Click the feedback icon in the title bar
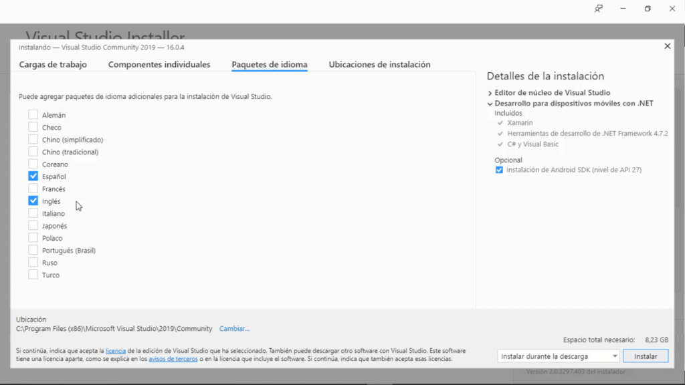This screenshot has width=685, height=385. point(599,8)
